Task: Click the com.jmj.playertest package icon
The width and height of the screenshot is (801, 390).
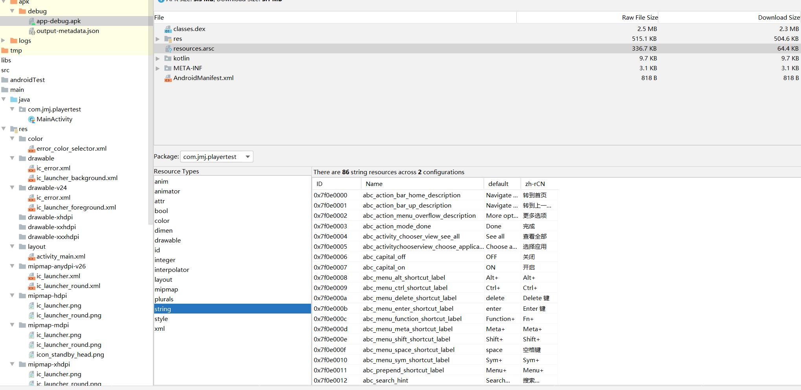Action: [x=23, y=109]
